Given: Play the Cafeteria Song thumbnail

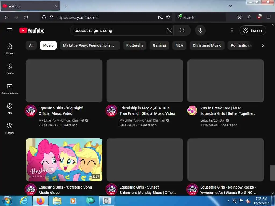Looking at the screenshot, I should click(x=64, y=160).
